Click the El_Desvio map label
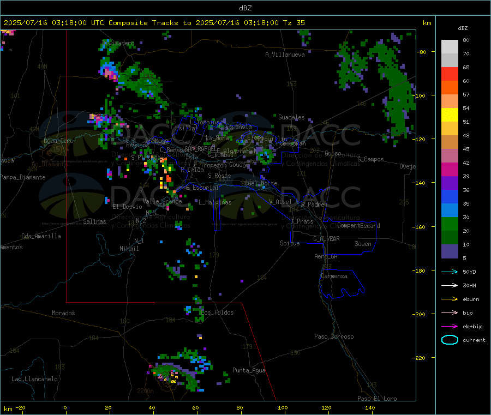This screenshot has width=491, height=415. pyautogui.click(x=127, y=207)
